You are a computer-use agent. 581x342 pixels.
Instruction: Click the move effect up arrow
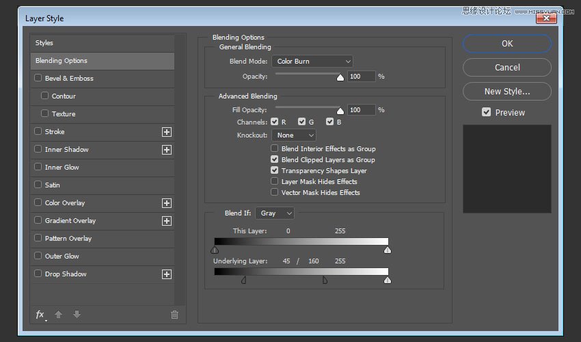(x=59, y=315)
